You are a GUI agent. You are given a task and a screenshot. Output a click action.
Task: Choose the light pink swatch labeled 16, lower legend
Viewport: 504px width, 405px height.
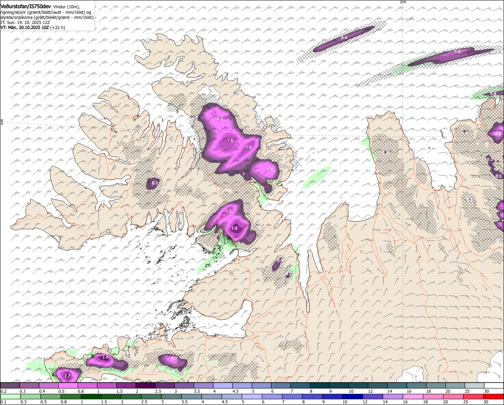(413, 396)
